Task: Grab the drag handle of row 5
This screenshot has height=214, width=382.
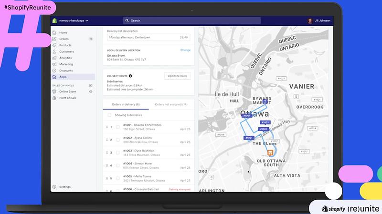Action: pos(106,179)
